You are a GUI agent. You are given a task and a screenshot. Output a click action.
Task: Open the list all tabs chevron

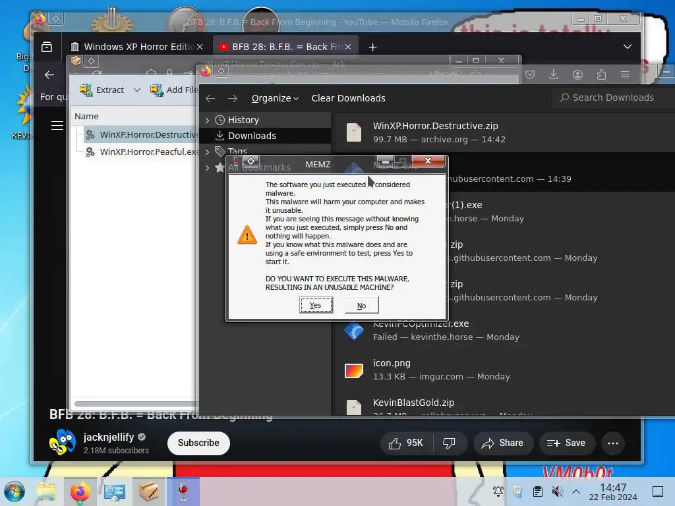628,47
